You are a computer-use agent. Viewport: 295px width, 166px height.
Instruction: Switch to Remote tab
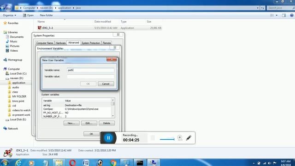click(x=106, y=43)
